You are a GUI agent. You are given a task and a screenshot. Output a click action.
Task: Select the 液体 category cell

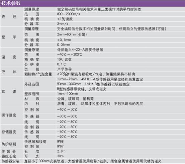[12, 72]
